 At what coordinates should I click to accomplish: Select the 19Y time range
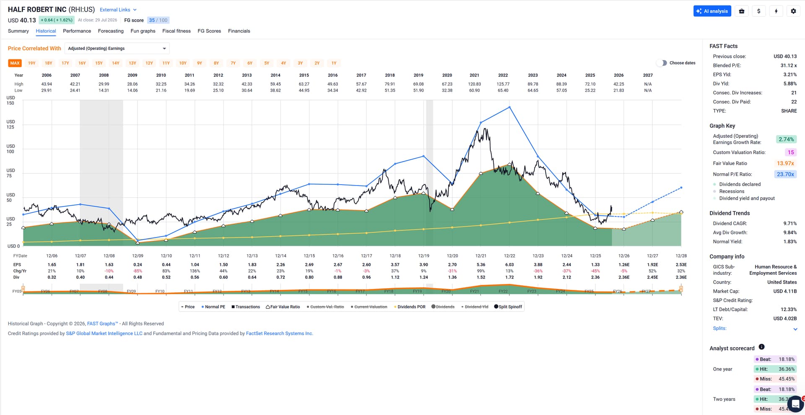click(x=32, y=63)
